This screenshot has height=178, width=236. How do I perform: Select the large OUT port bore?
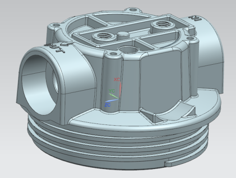[x=39, y=85]
